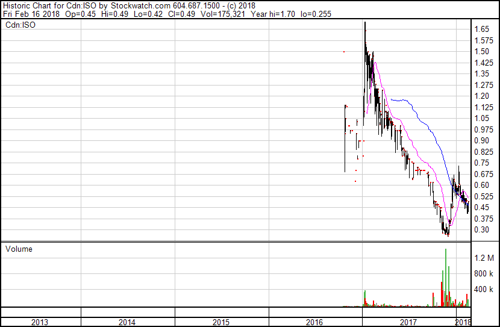Click the 'Cl=0.49' close value
Viewport: 500px width, 327px height.
point(182,14)
